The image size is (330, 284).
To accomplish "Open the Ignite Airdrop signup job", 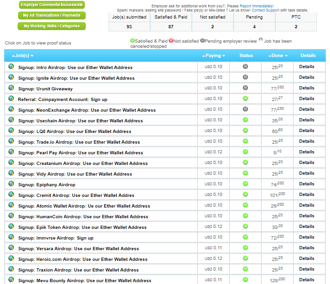I will pos(76,78).
